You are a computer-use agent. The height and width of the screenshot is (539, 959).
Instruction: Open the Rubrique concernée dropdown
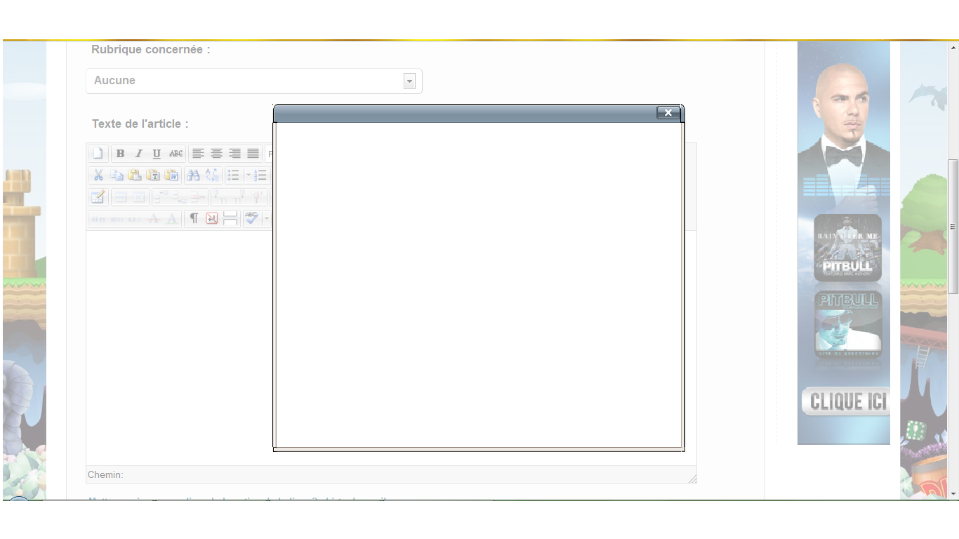[x=254, y=81]
